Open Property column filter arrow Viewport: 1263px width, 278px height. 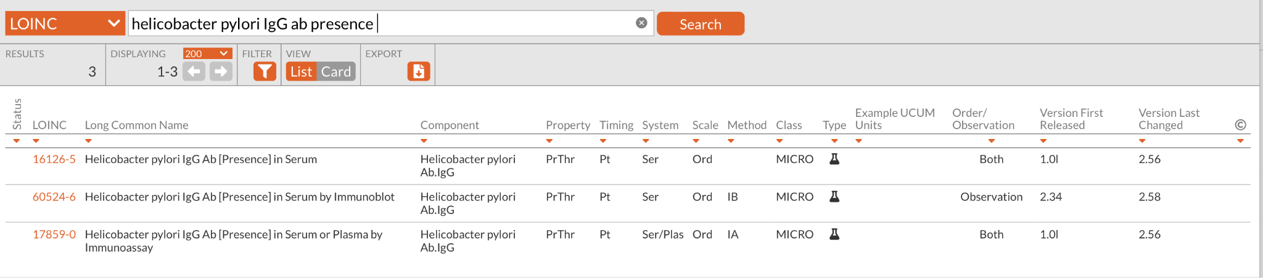point(549,141)
